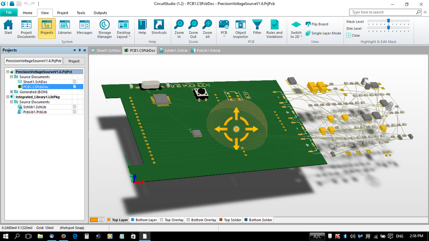Select the Top Overlay layer
This screenshot has width=429, height=241.
(x=171, y=220)
